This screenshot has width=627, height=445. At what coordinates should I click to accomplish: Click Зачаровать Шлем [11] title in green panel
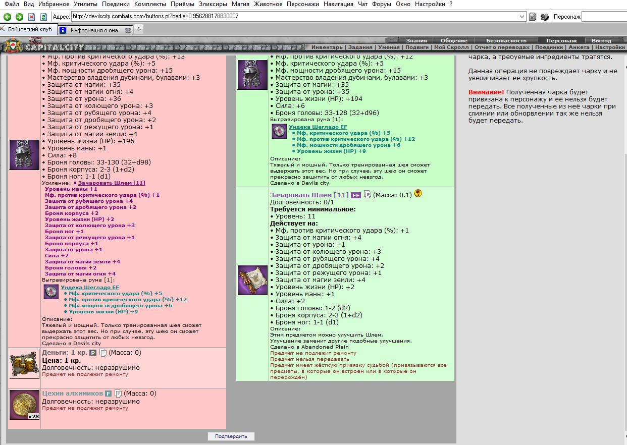[x=309, y=195]
